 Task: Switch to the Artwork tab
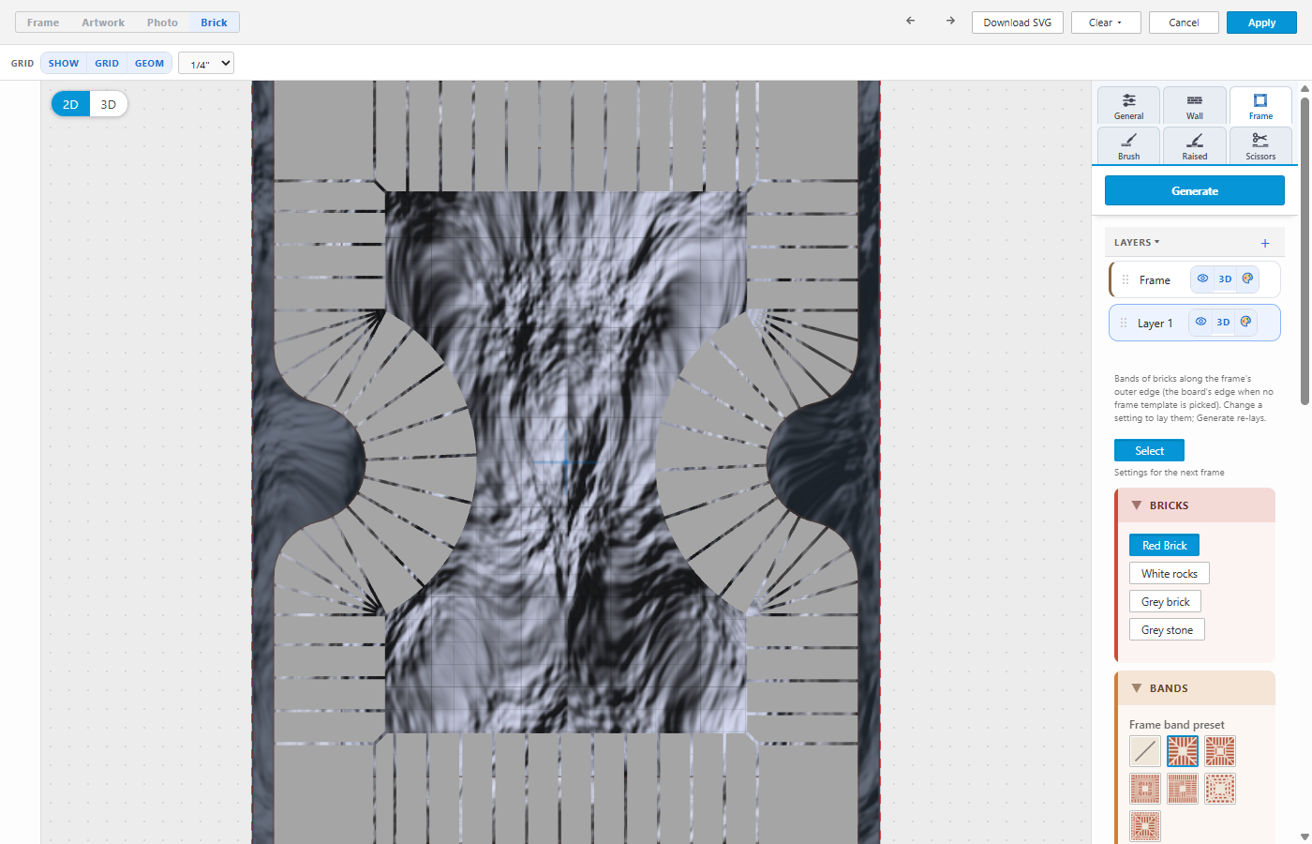103,23
